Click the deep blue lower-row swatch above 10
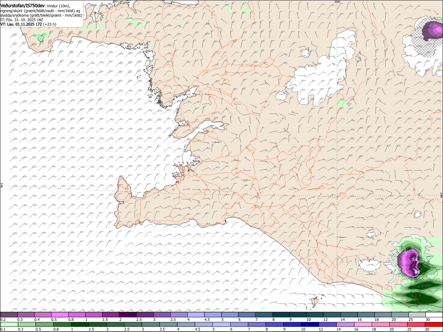 [310, 324]
